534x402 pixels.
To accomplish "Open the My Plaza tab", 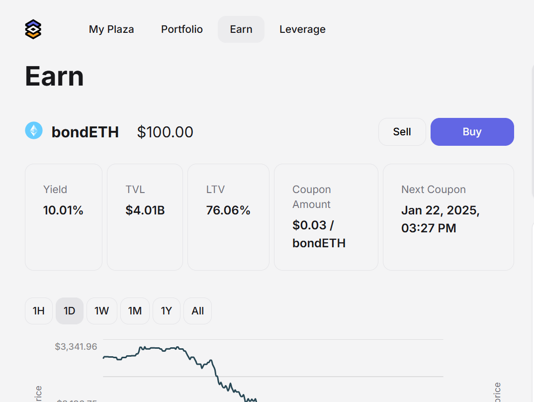I will coord(111,29).
